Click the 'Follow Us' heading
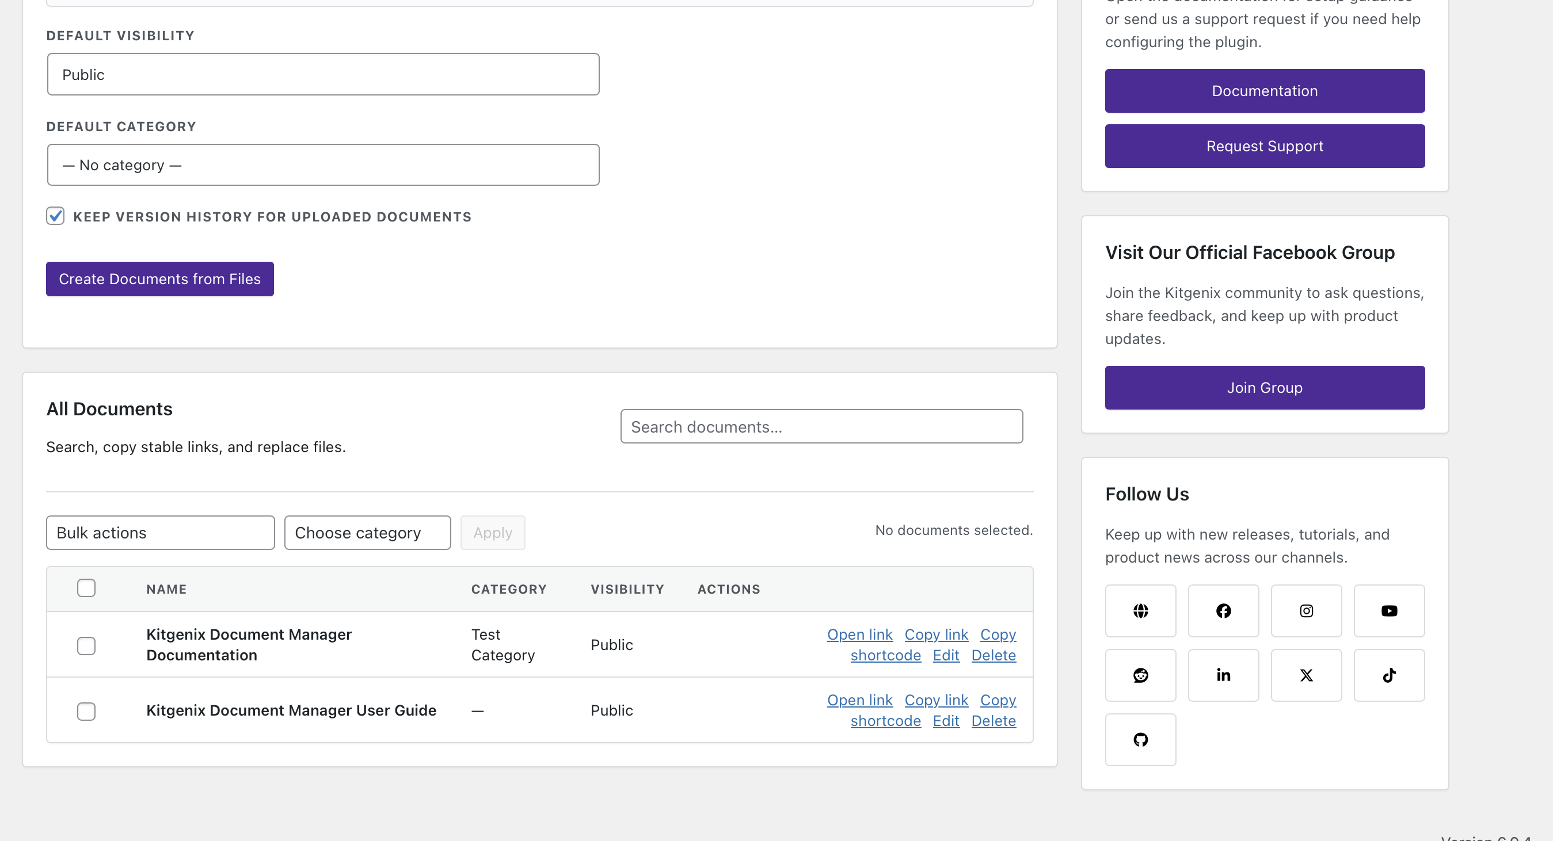This screenshot has width=1553, height=841. pos(1147,494)
